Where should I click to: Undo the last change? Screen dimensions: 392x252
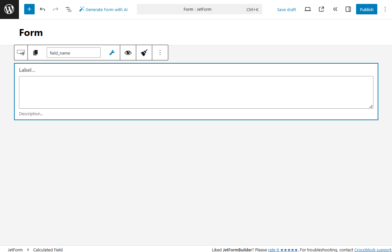[42, 9]
